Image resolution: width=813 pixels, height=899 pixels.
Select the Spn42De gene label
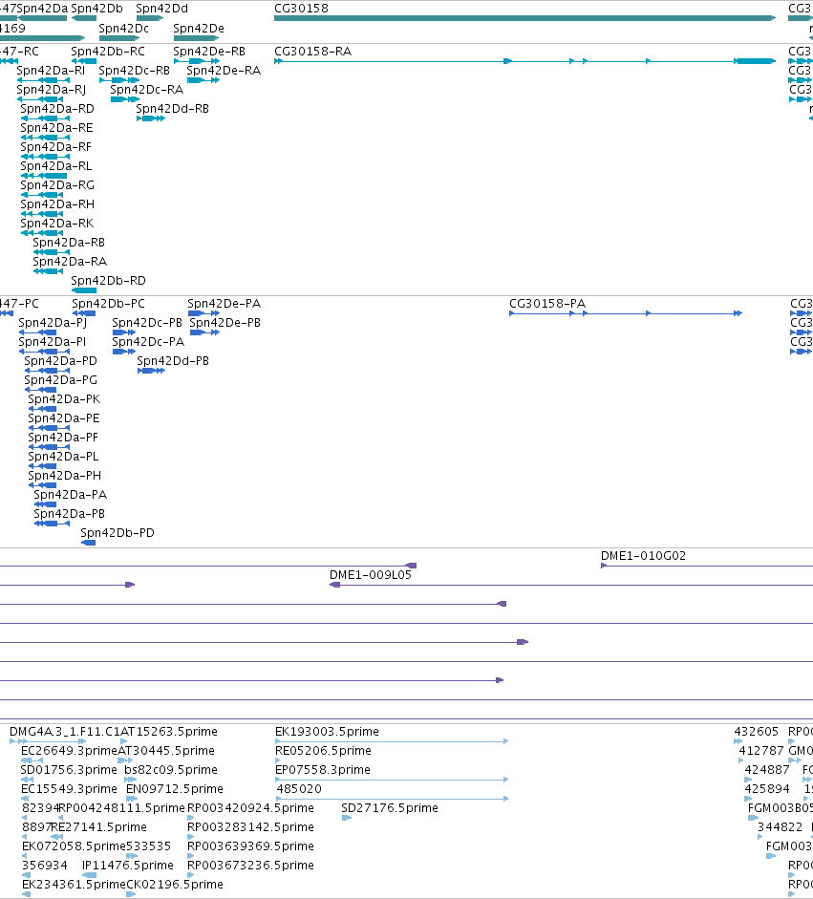199,29
